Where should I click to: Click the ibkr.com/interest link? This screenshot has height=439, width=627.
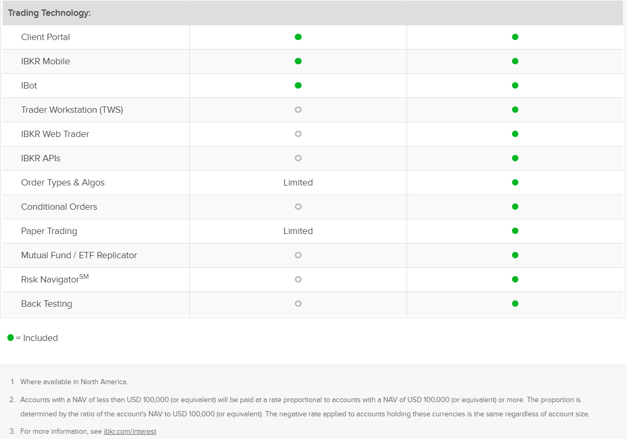click(x=130, y=432)
